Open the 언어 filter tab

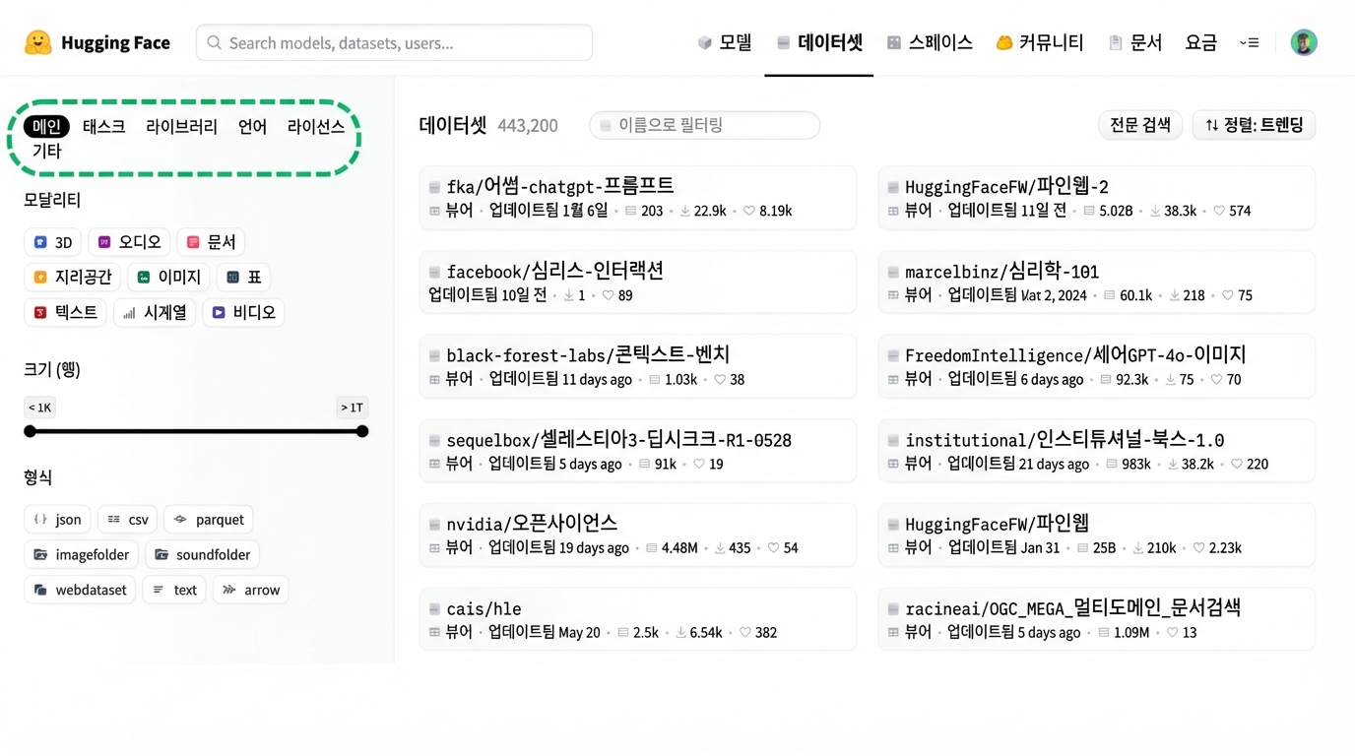(252, 126)
